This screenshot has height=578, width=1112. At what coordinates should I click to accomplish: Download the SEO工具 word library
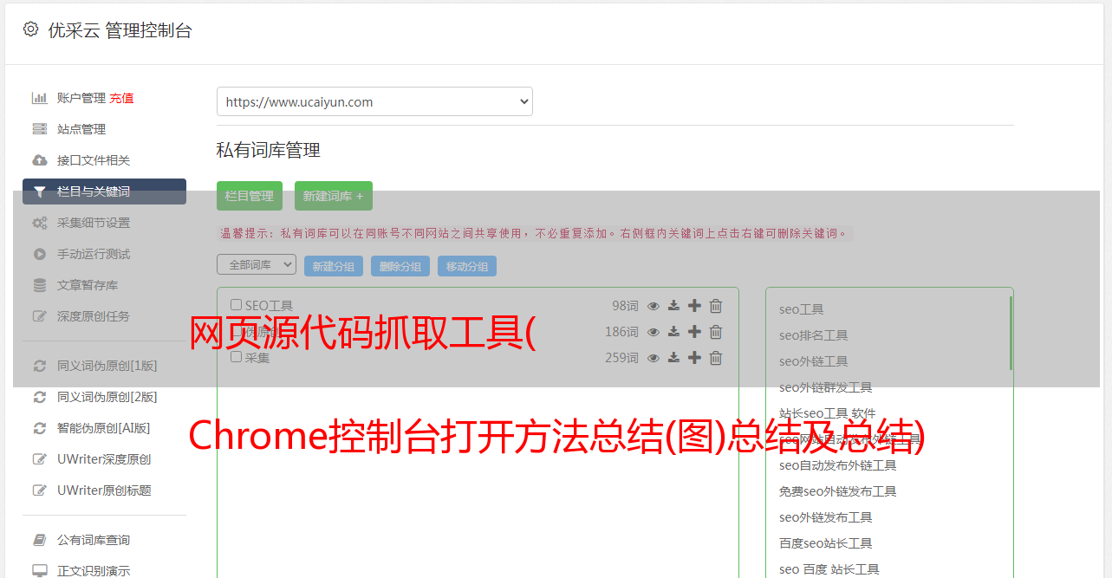point(673,306)
